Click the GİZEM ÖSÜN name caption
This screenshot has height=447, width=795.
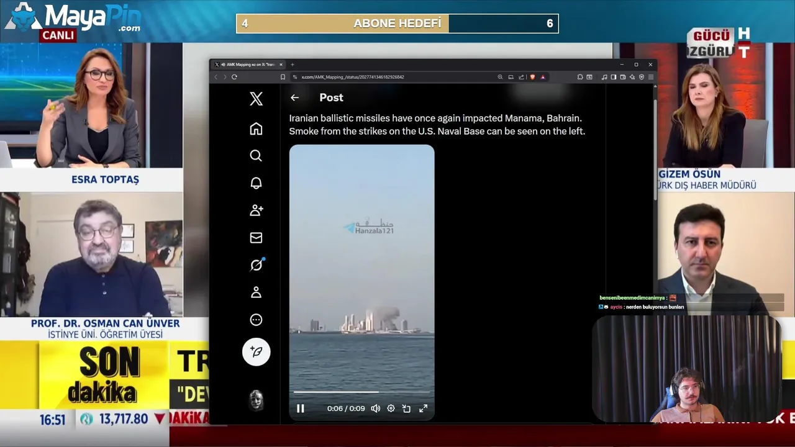pyautogui.click(x=689, y=174)
